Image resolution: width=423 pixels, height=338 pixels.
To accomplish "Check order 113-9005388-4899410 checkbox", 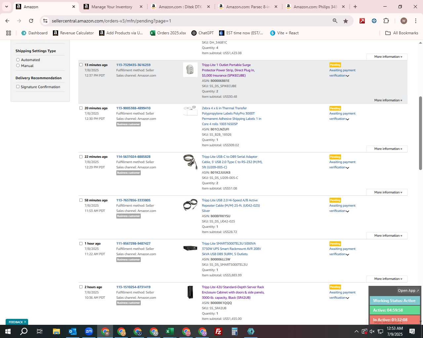I will tap(81, 108).
